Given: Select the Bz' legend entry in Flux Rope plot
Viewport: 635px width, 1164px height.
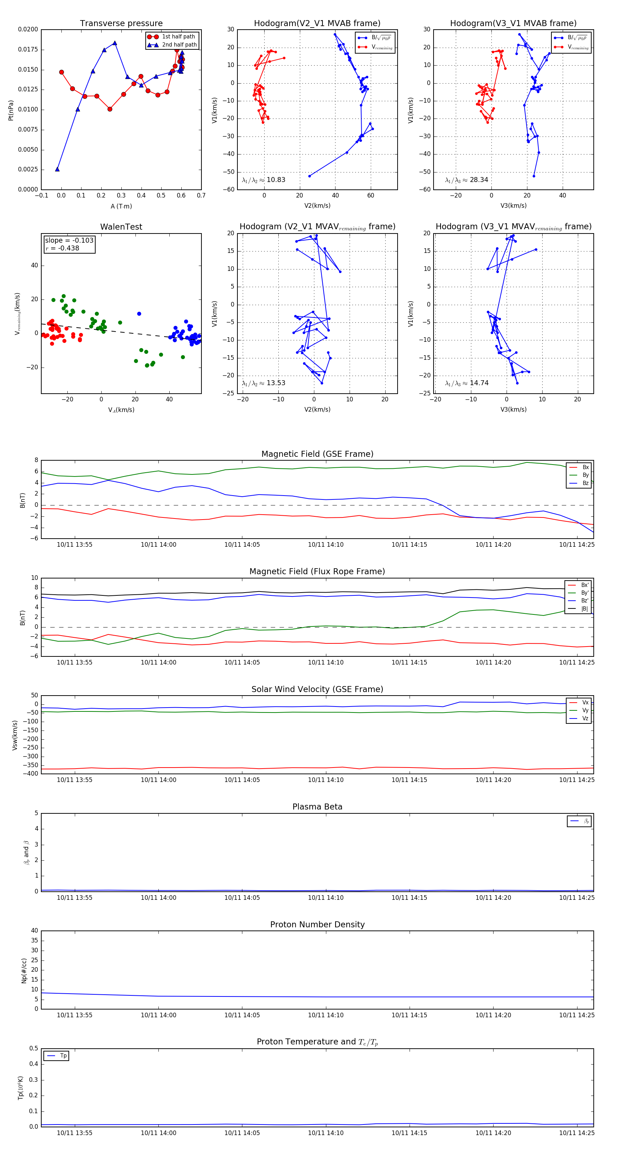Looking at the screenshot, I should tap(578, 601).
